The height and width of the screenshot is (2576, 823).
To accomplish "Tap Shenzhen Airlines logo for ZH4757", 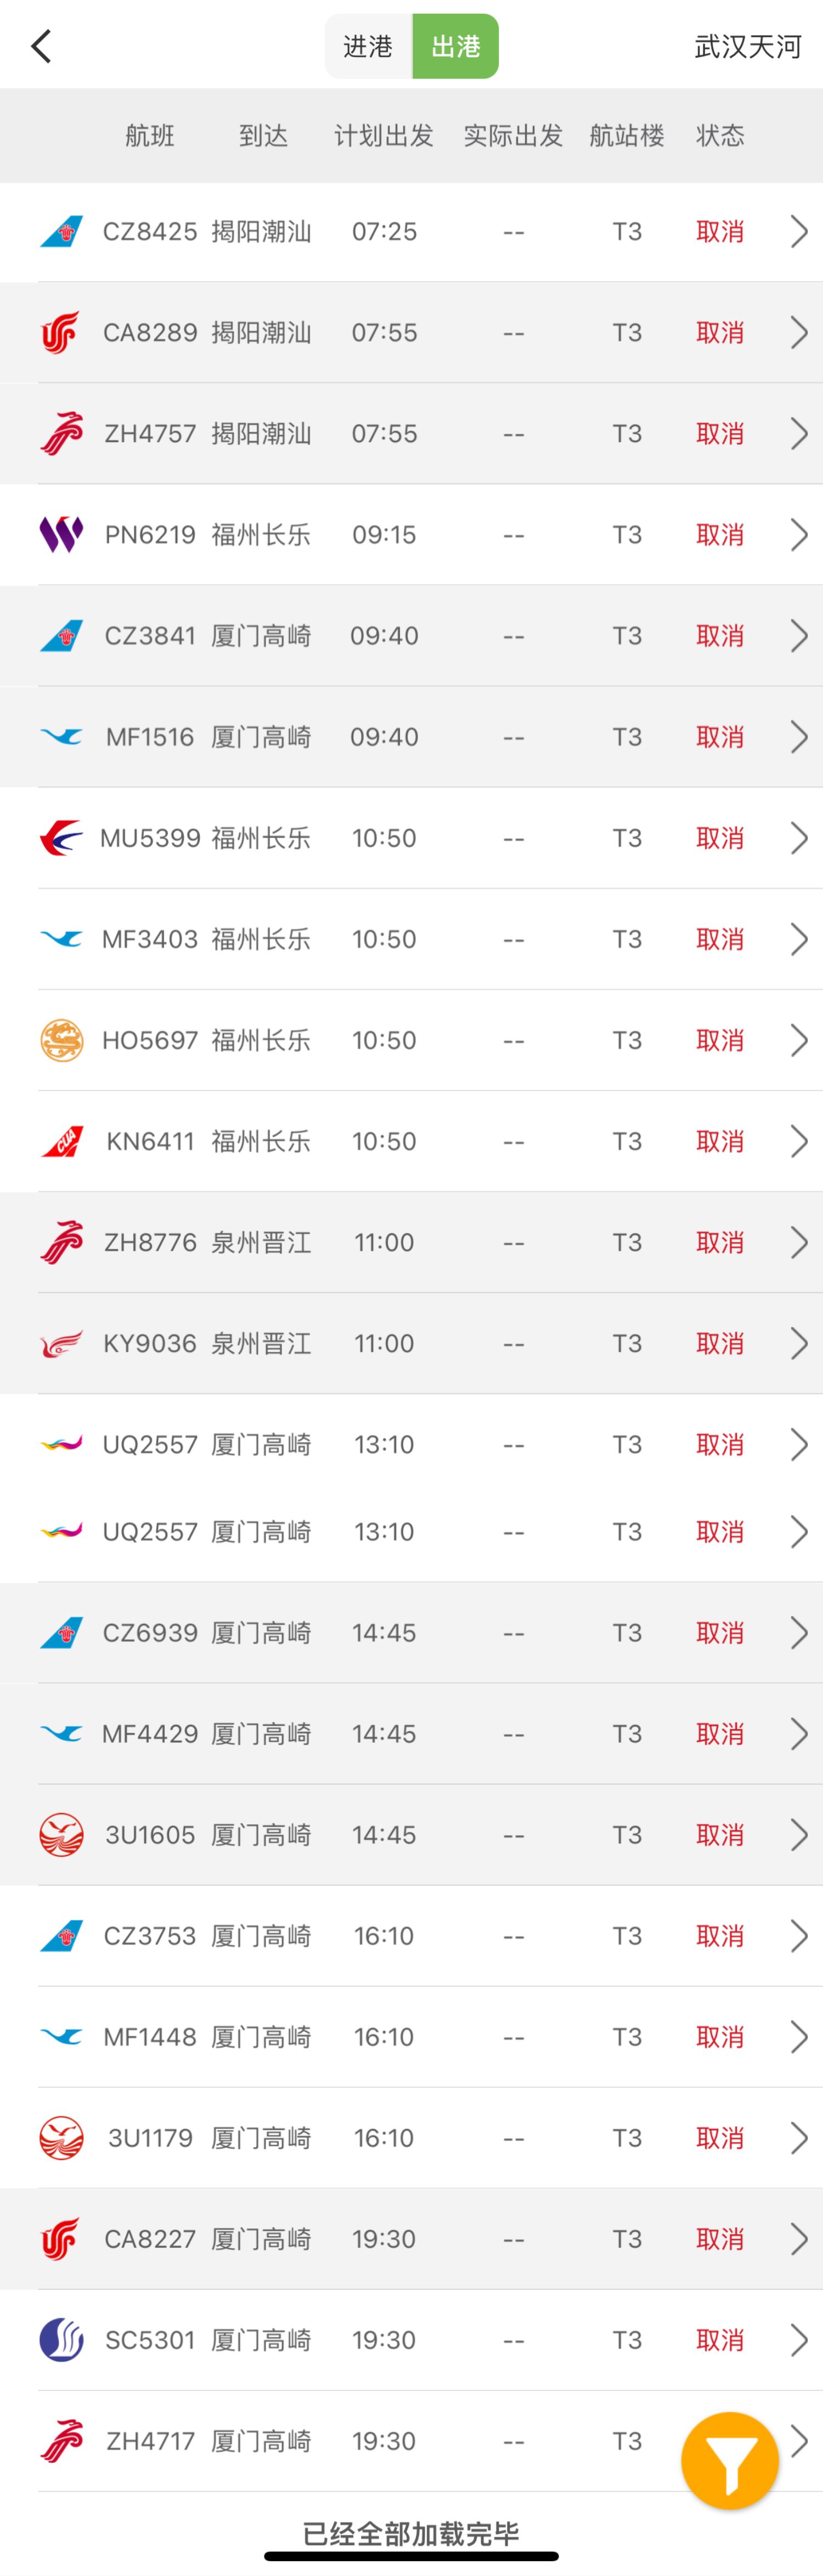I will coord(61,434).
